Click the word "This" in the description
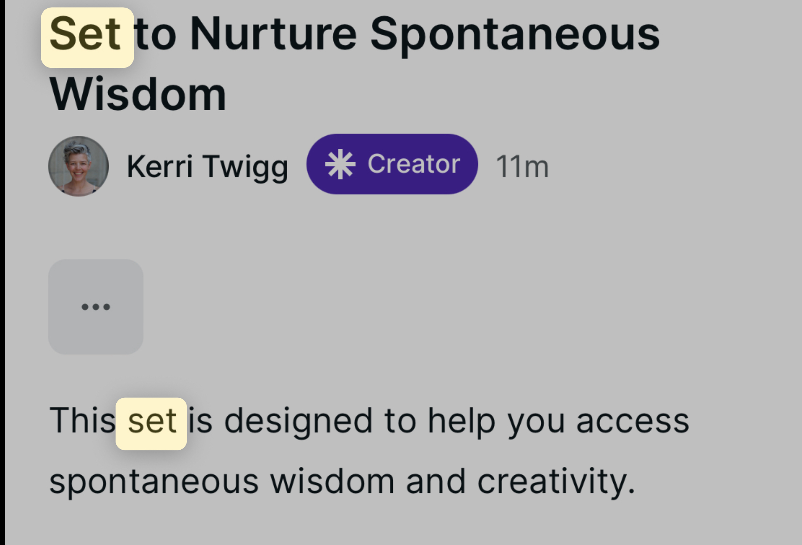Screen dimensions: 802x545 [x=82, y=420]
